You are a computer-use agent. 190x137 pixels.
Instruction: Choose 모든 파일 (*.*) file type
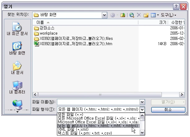click(x=98, y=114)
